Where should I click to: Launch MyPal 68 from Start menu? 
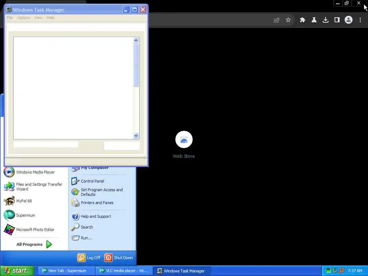[18, 201]
